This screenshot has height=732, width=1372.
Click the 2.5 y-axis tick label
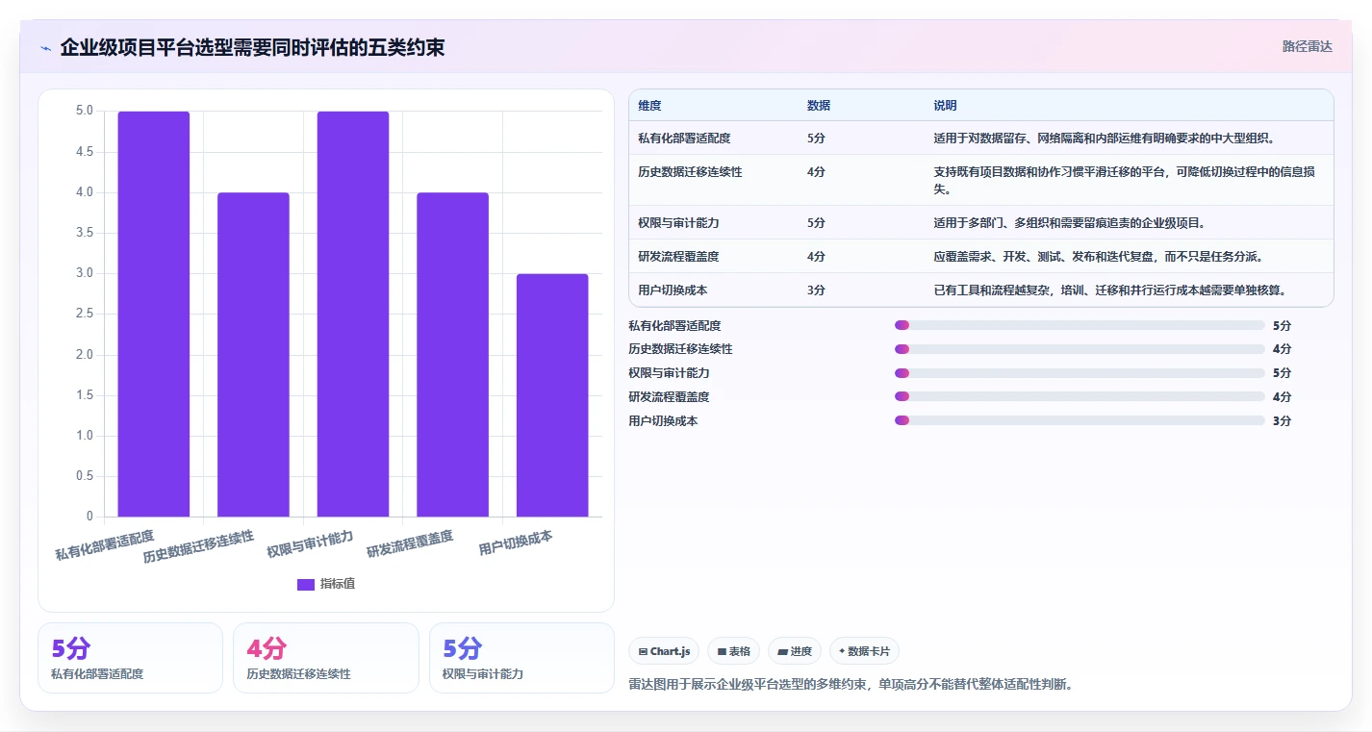point(85,315)
